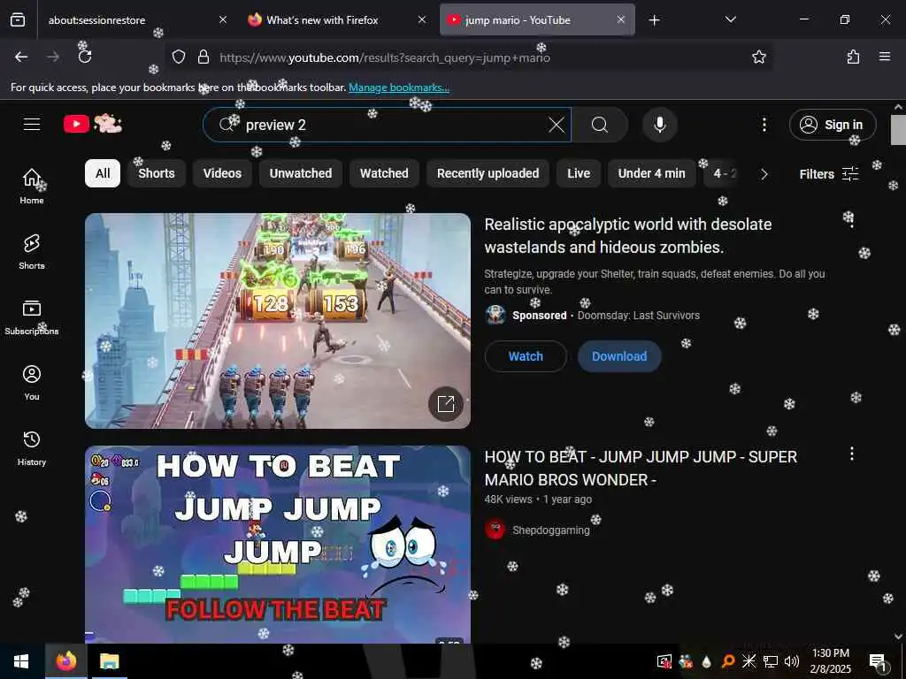Click the YouTube search input field
Image resolution: width=906 pixels, height=679 pixels.
[x=388, y=125]
